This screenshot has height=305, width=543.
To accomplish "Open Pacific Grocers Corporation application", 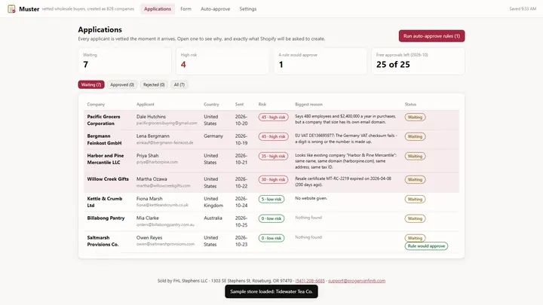I will click(271, 120).
